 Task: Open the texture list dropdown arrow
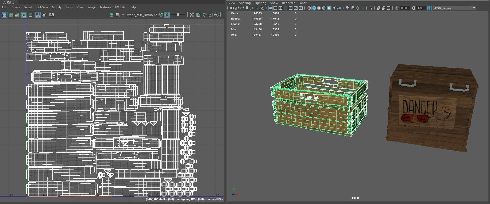[123, 15]
